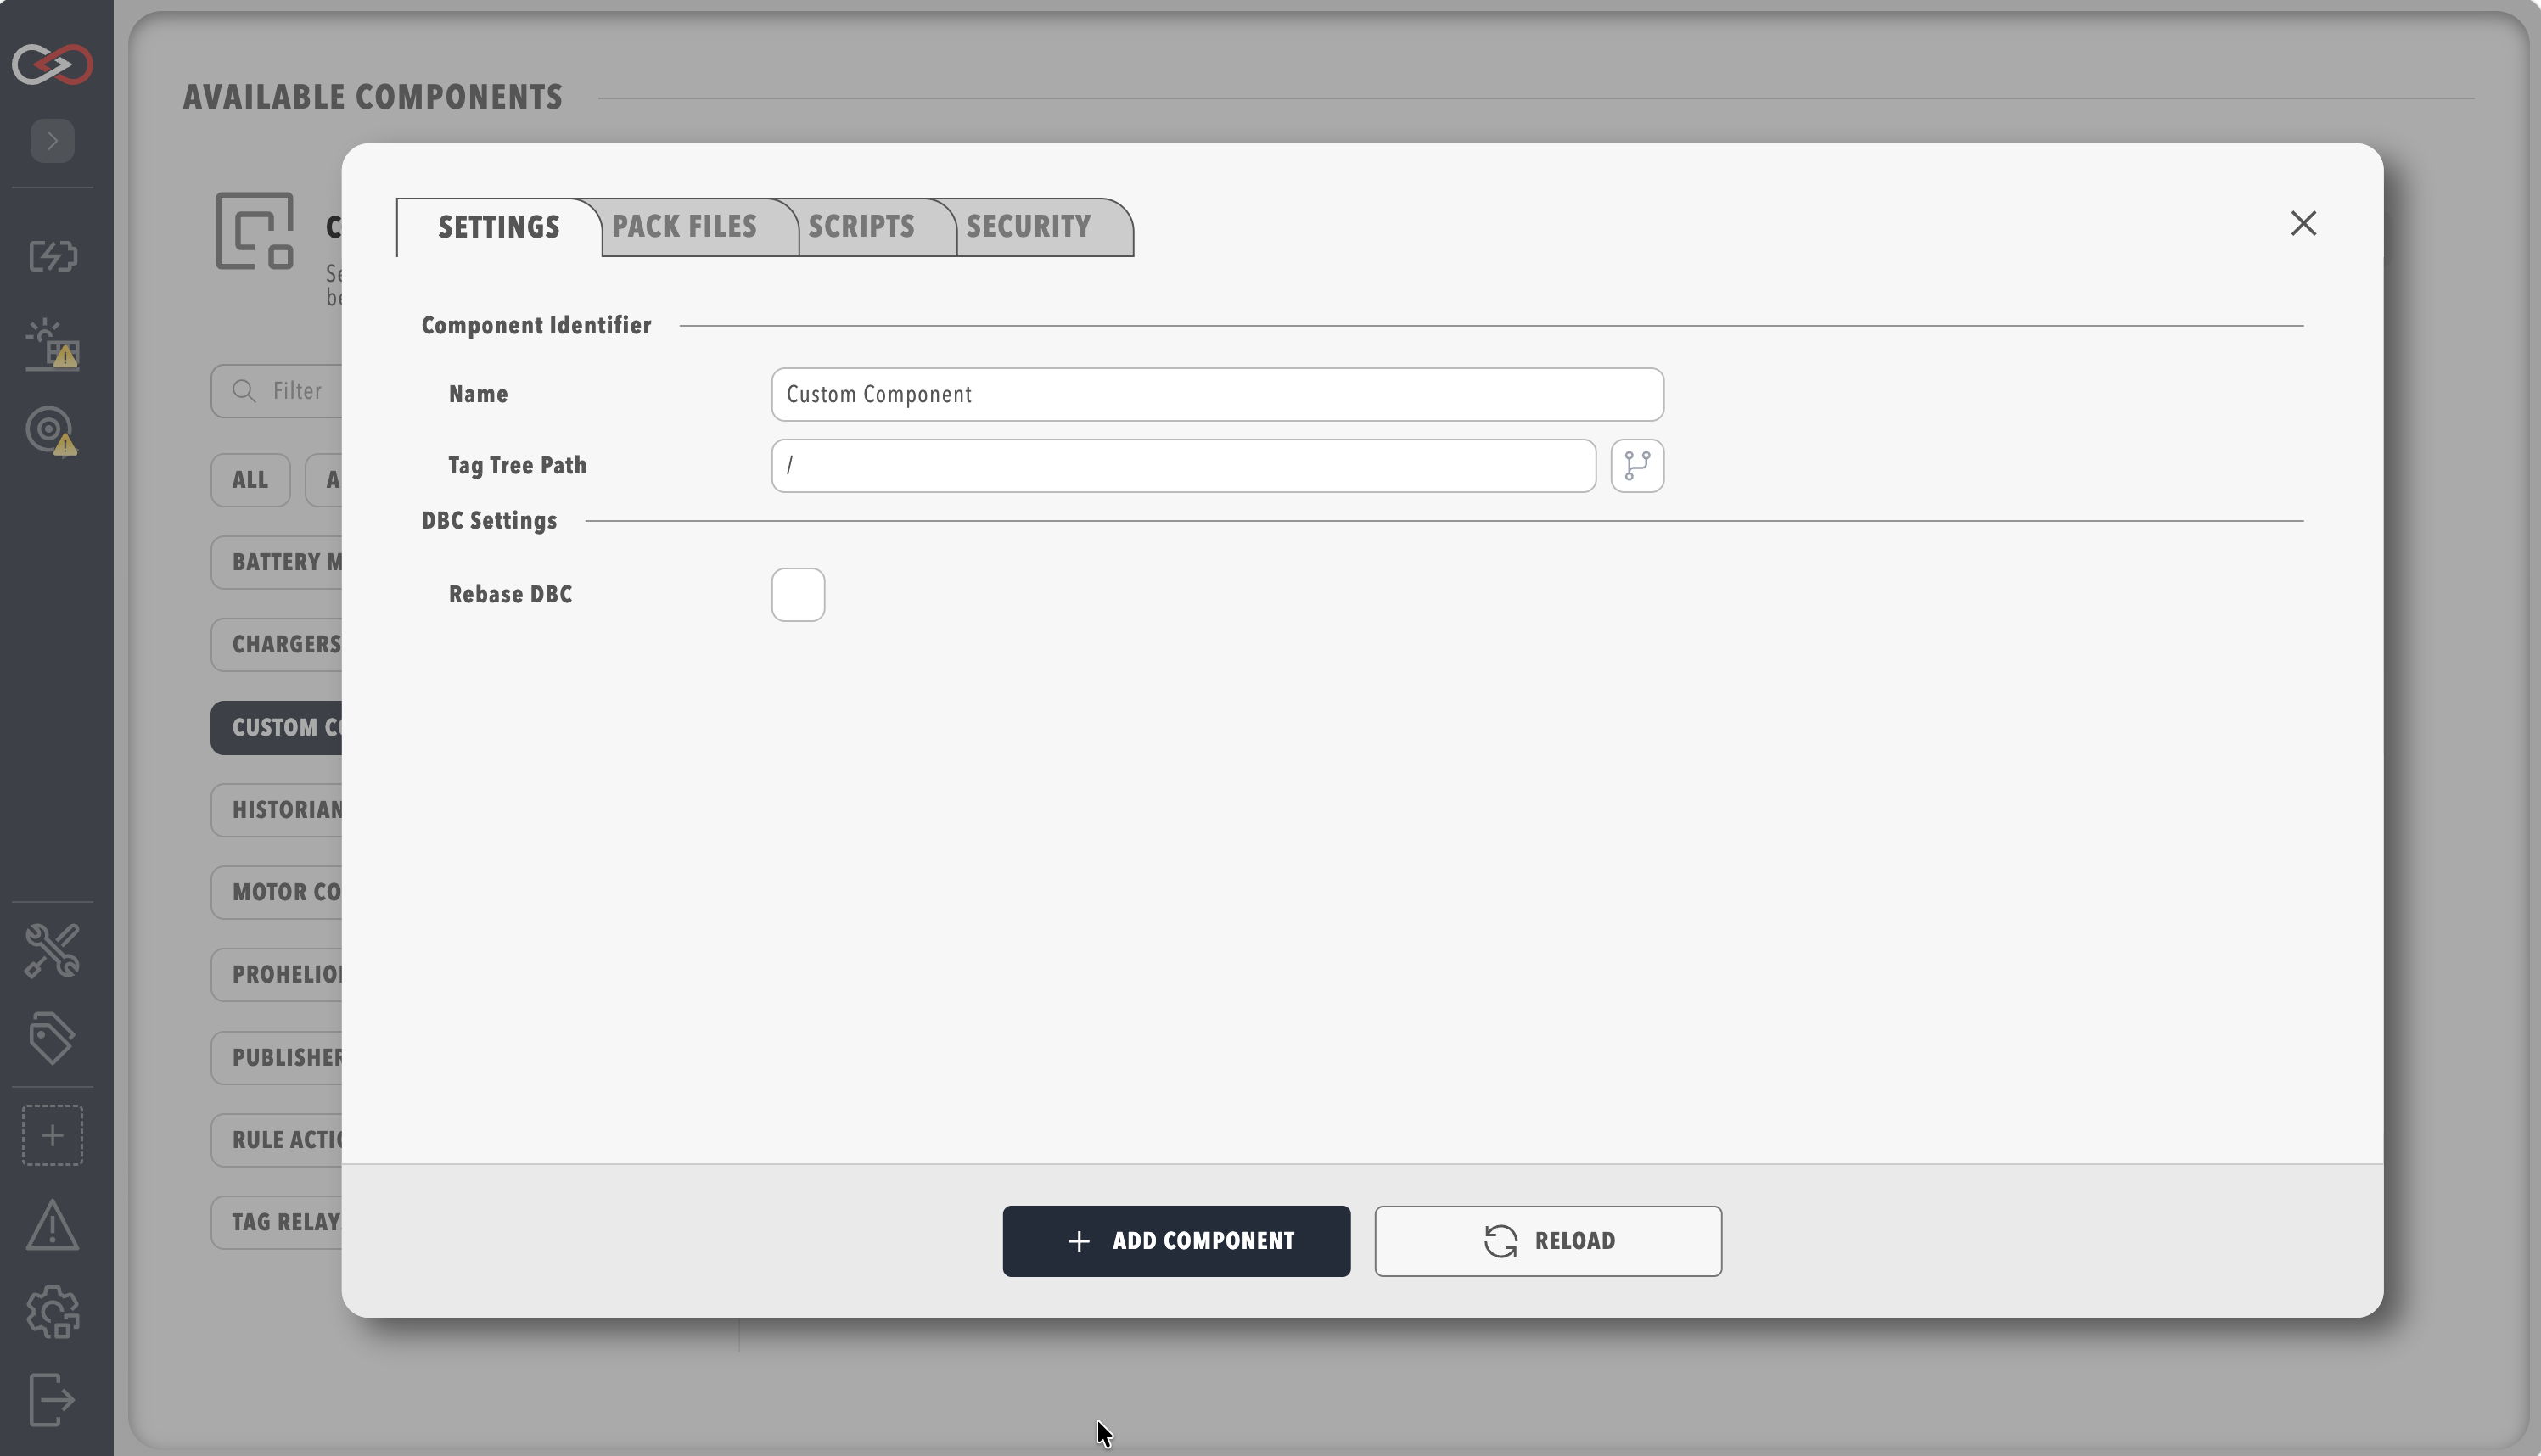Click the custom component square icon
Screen dimensions: 2541x1456
[255, 231]
